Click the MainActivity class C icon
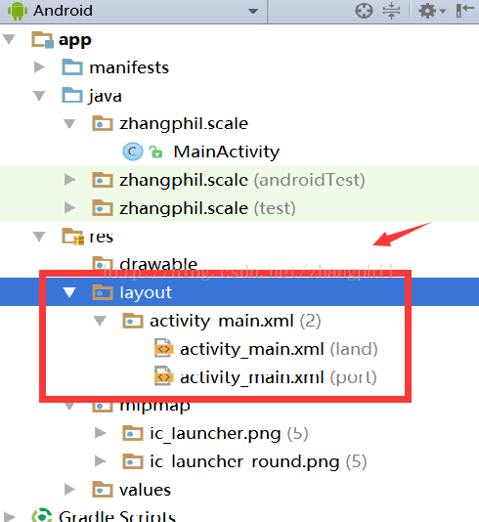This screenshot has width=479, height=522. [133, 152]
